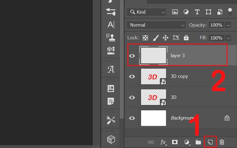Open the Properties panel icon
Image resolution: width=237 pixels, height=148 pixels.
click(x=111, y=89)
